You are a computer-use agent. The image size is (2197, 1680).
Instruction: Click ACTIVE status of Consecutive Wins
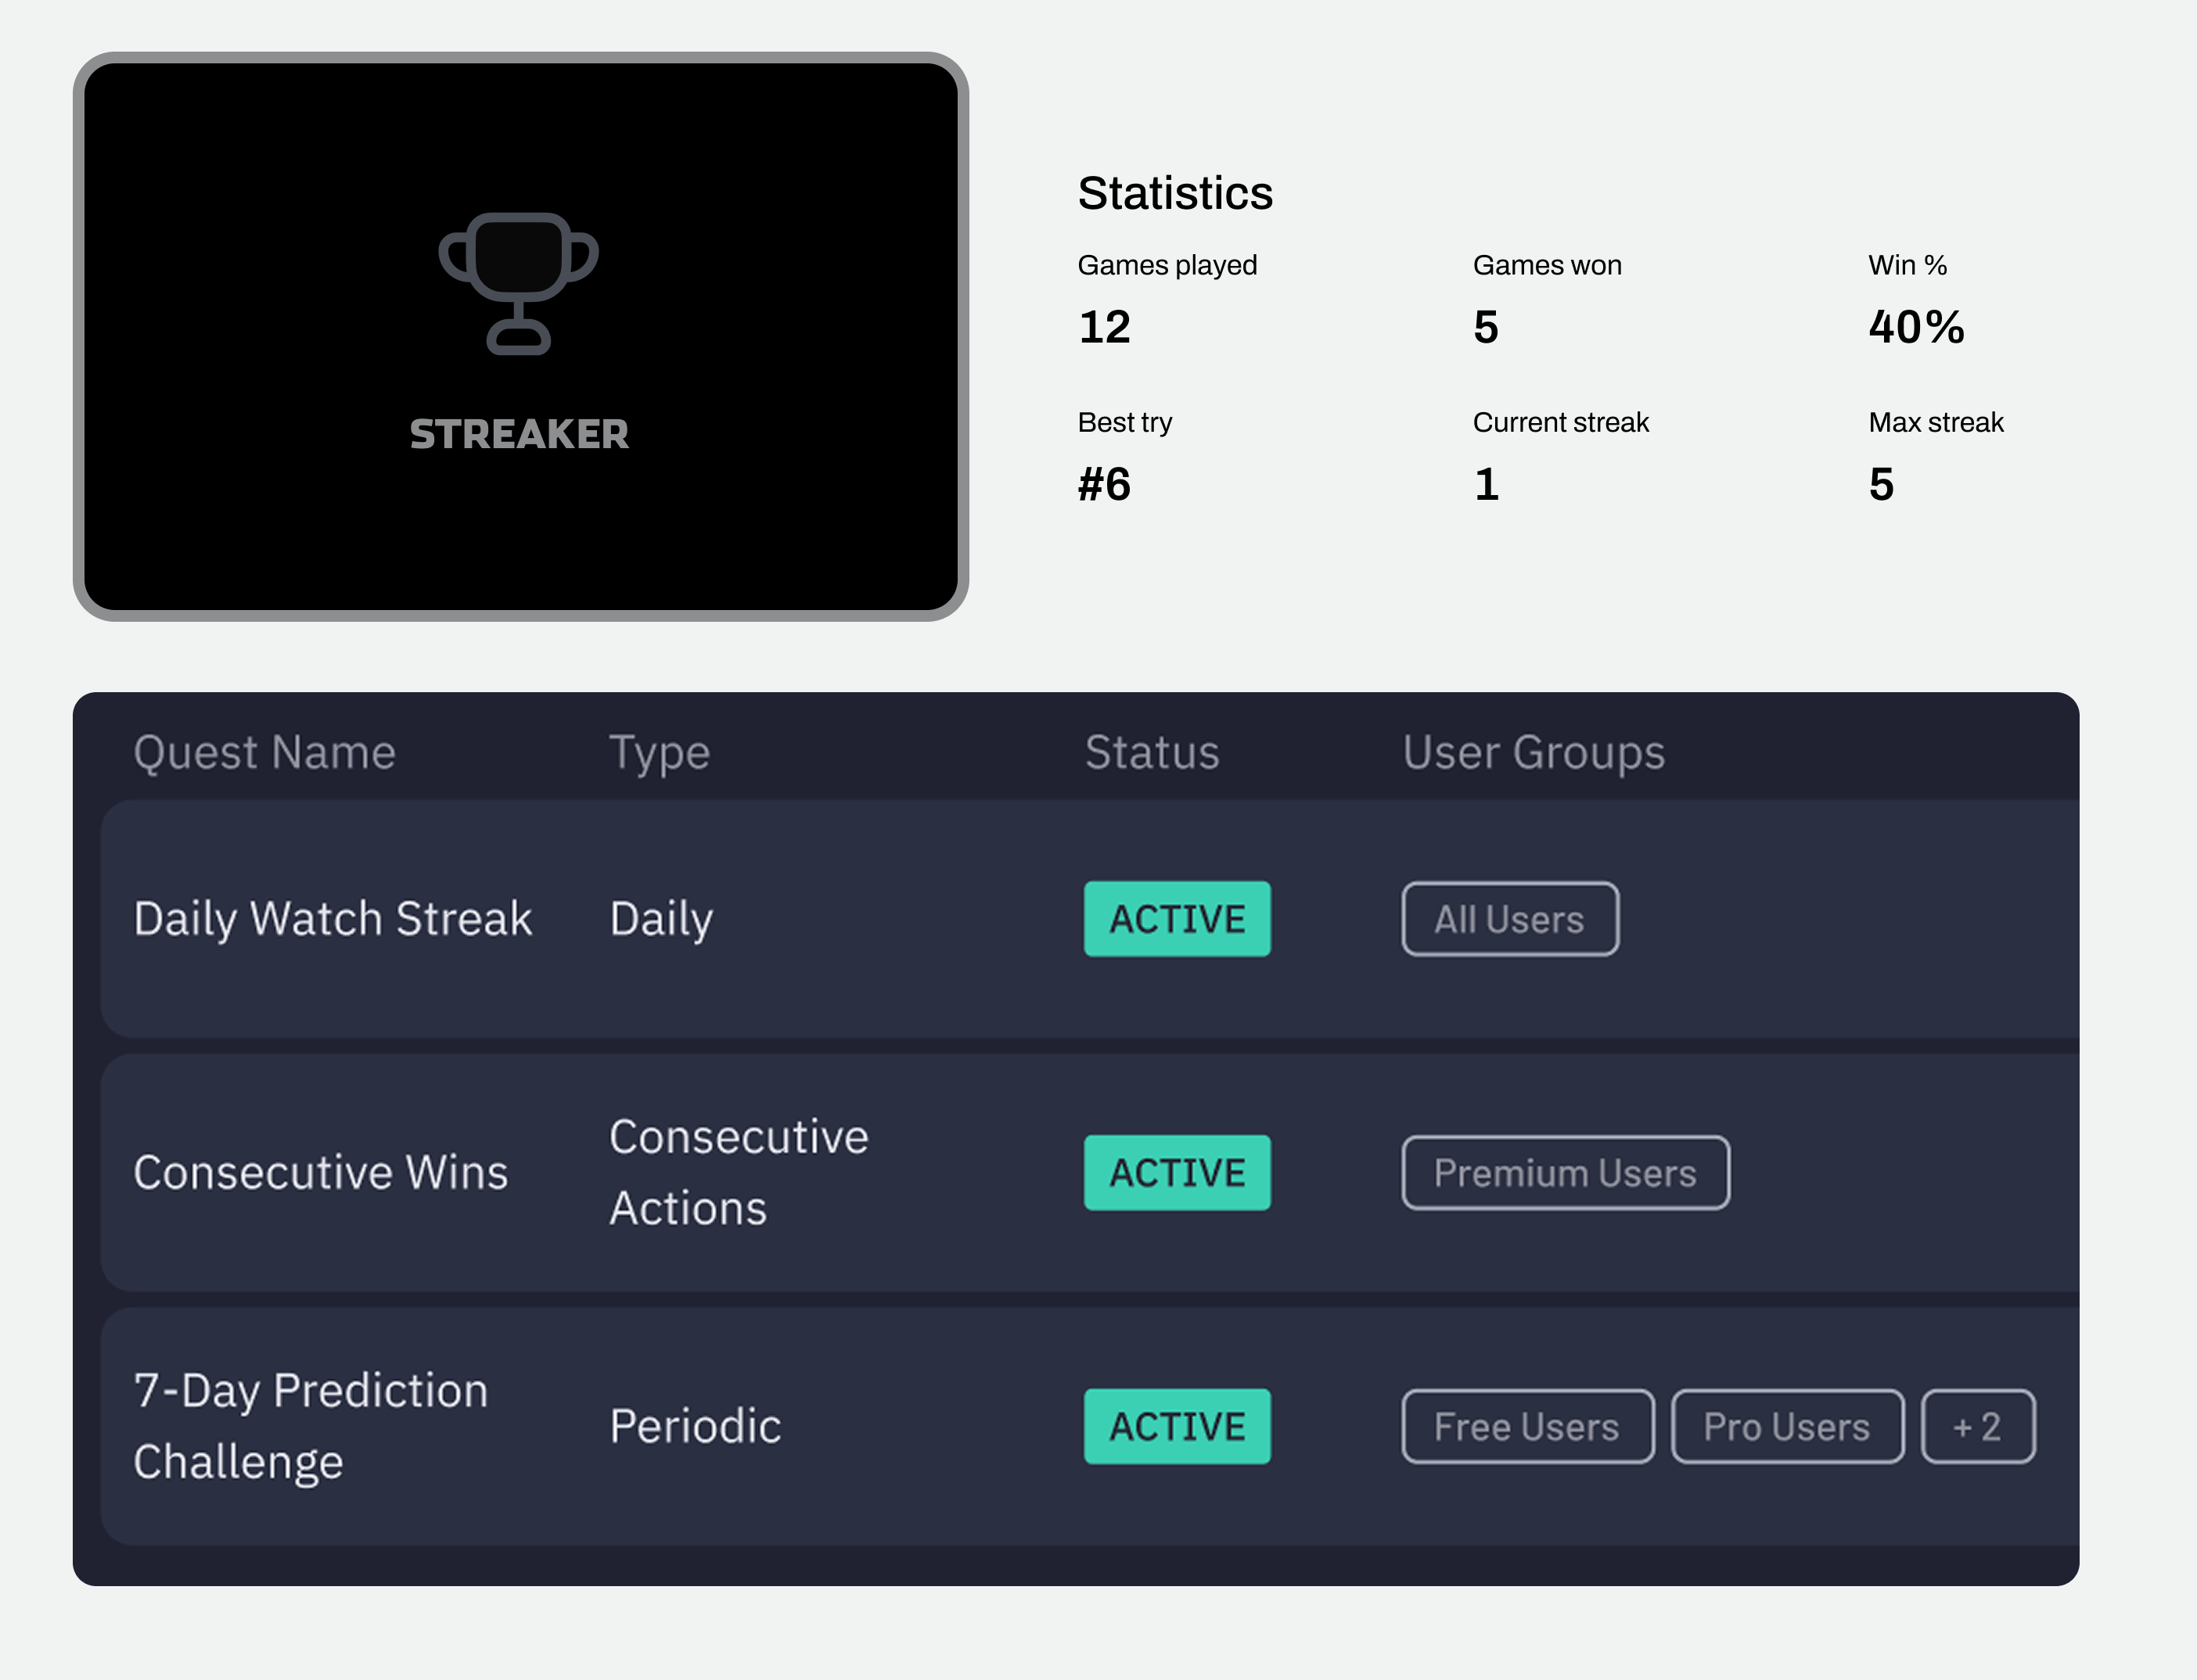pos(1177,1173)
